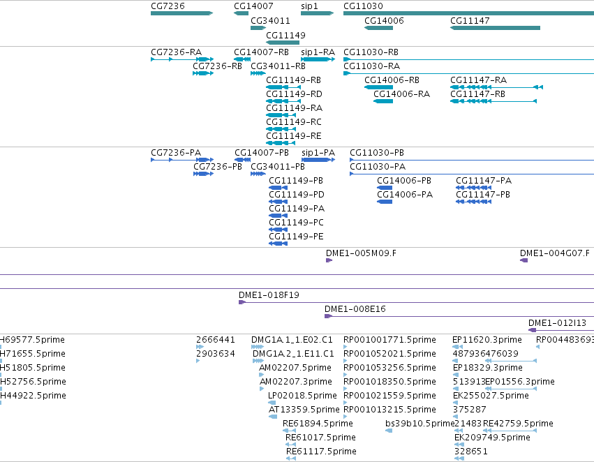Click BAC clone DME1-008E16

[355, 309]
